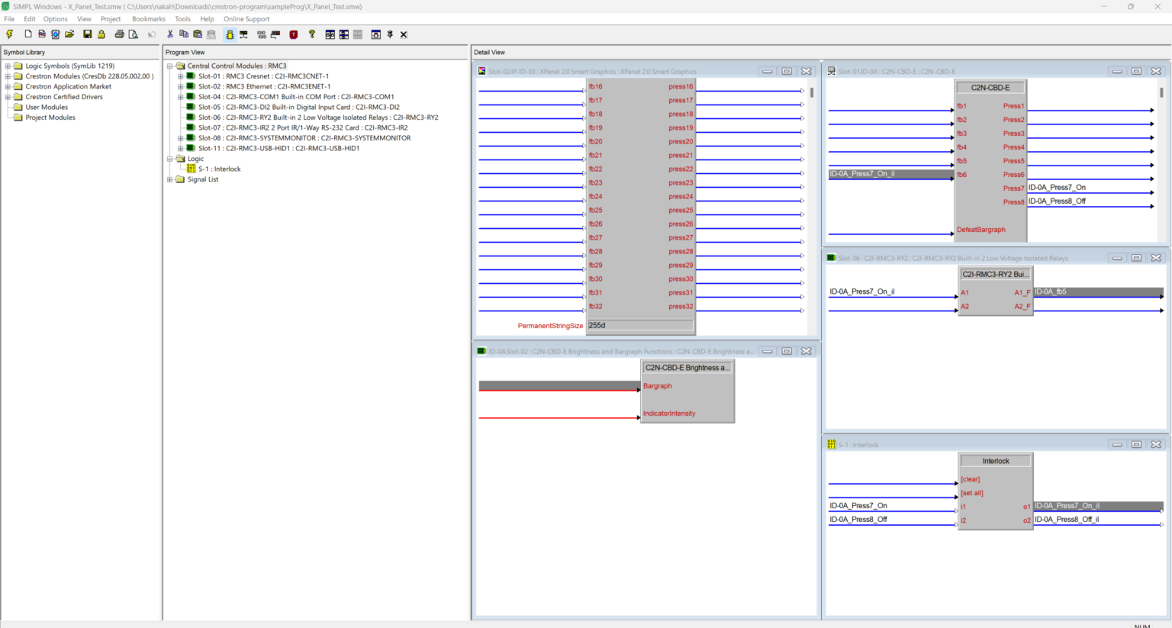
Task: Select S-1 : Interlock in Program View
Action: pos(219,169)
